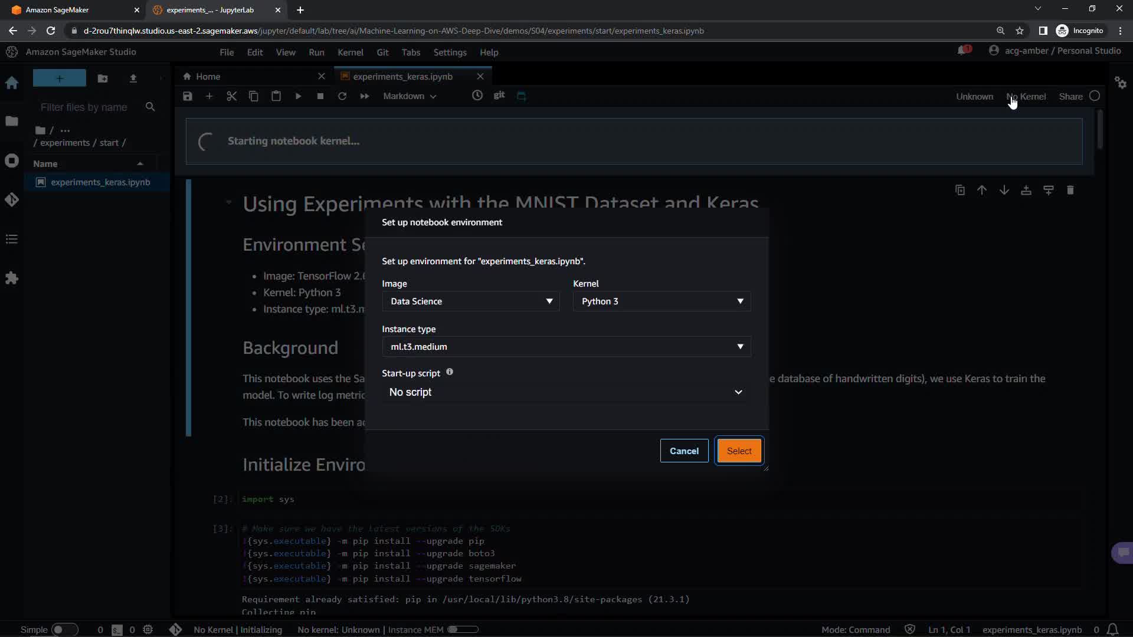Restart kernel with the refresh icon
Image resolution: width=1133 pixels, height=637 pixels.
tap(342, 96)
